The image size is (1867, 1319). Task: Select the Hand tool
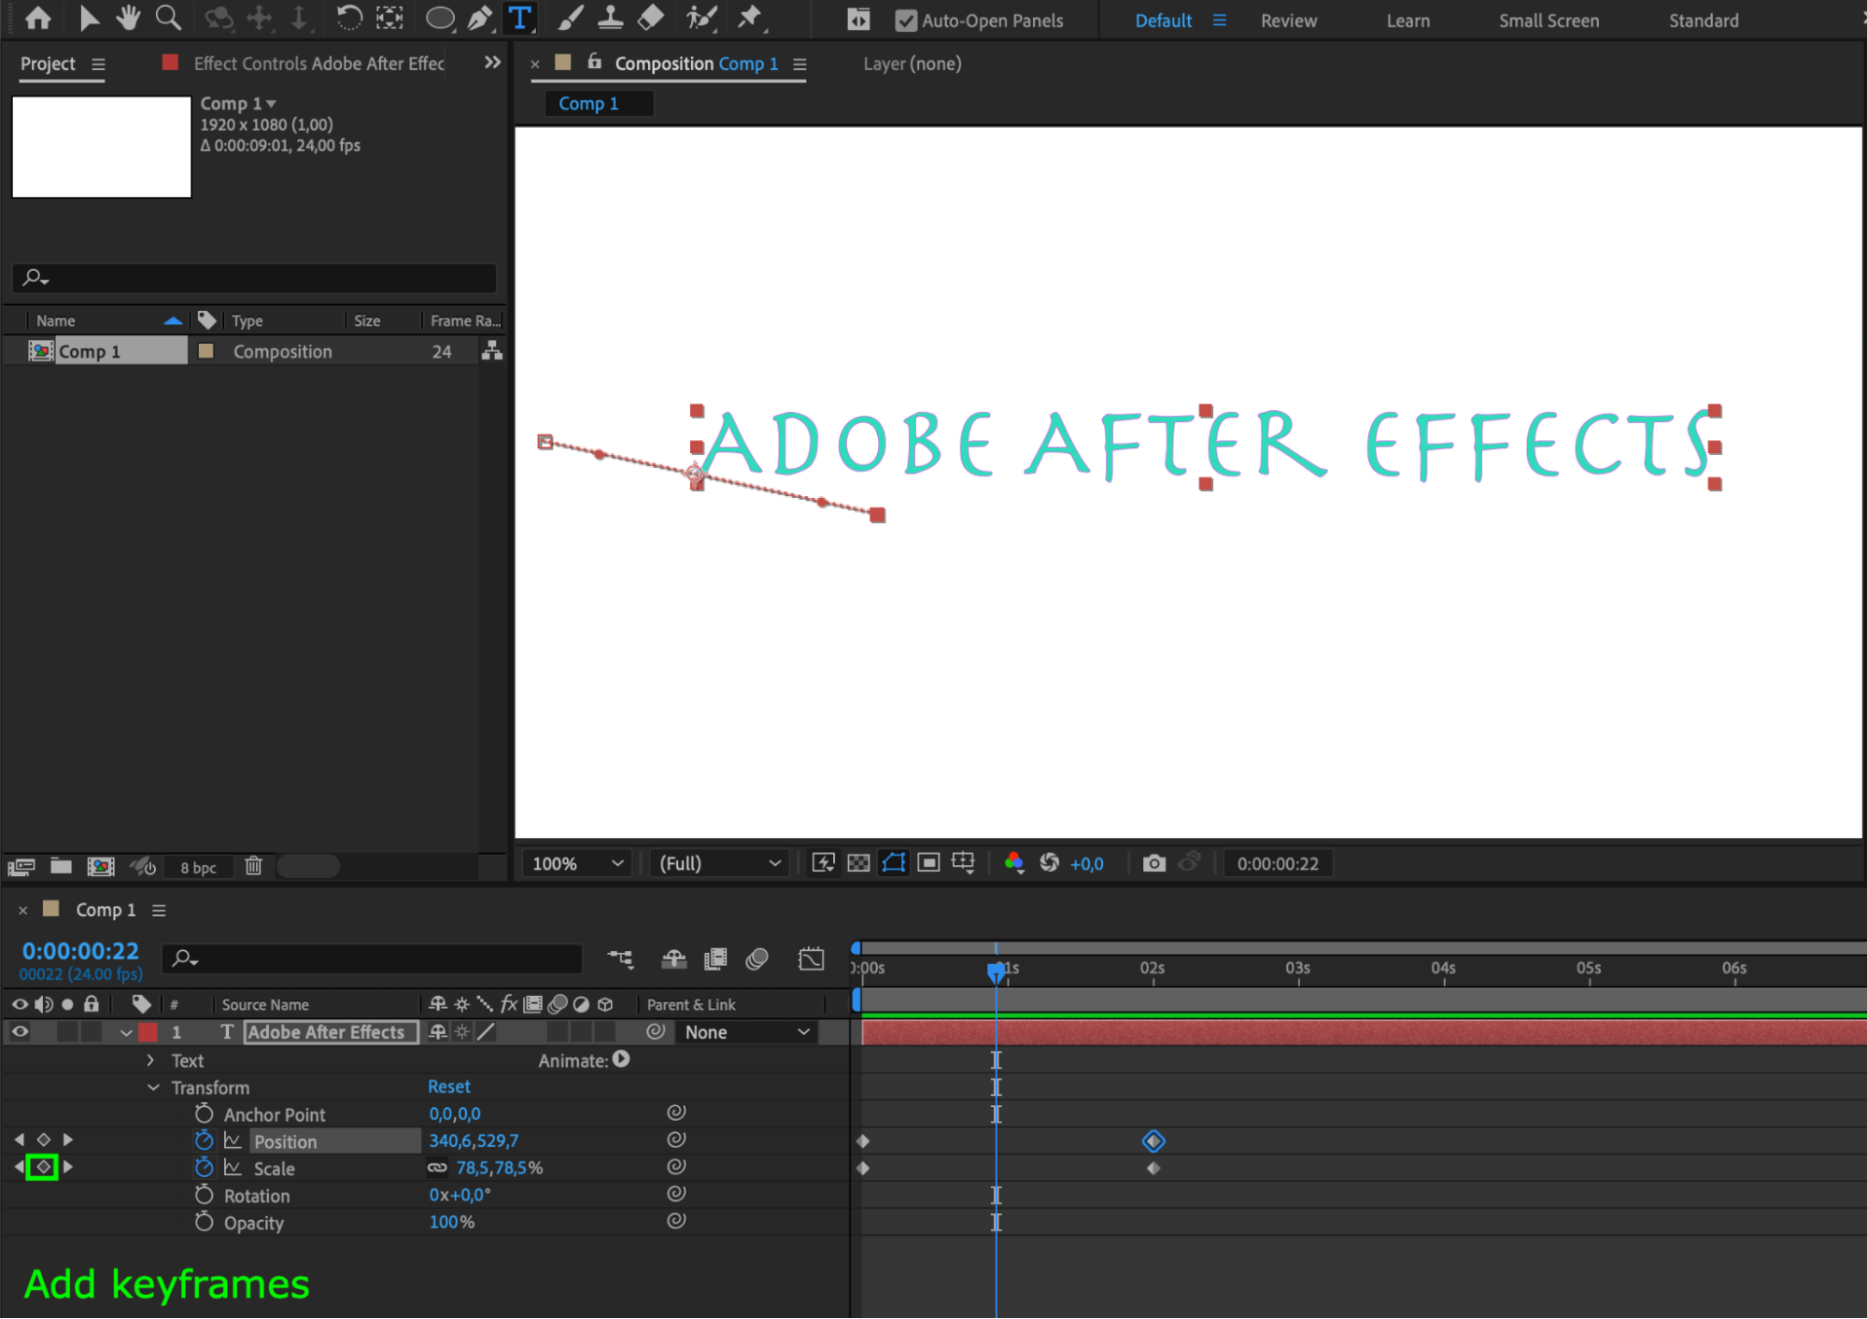(x=128, y=18)
